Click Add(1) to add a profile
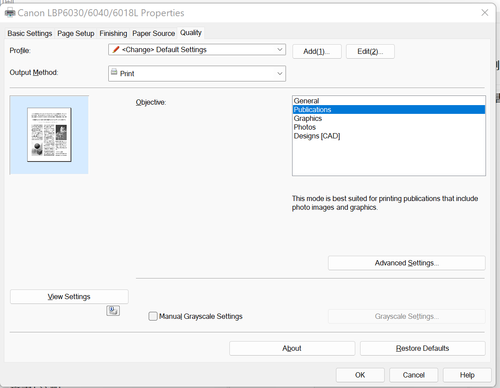Viewport: 500px width, 388px height. pyautogui.click(x=317, y=52)
